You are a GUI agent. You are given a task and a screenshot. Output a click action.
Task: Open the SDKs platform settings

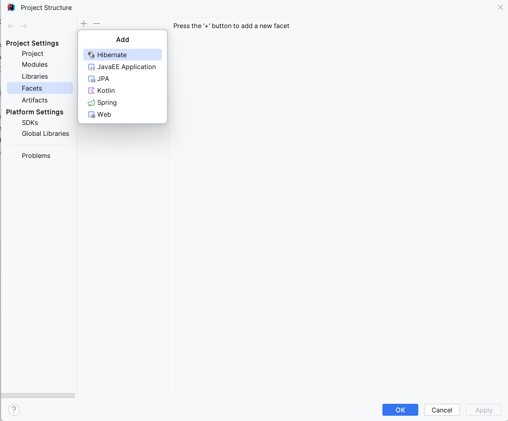tap(30, 123)
